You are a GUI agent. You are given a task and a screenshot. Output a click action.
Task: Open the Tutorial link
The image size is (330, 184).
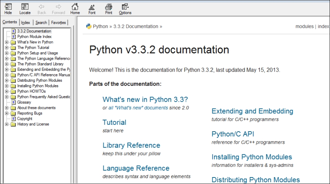[114, 122]
